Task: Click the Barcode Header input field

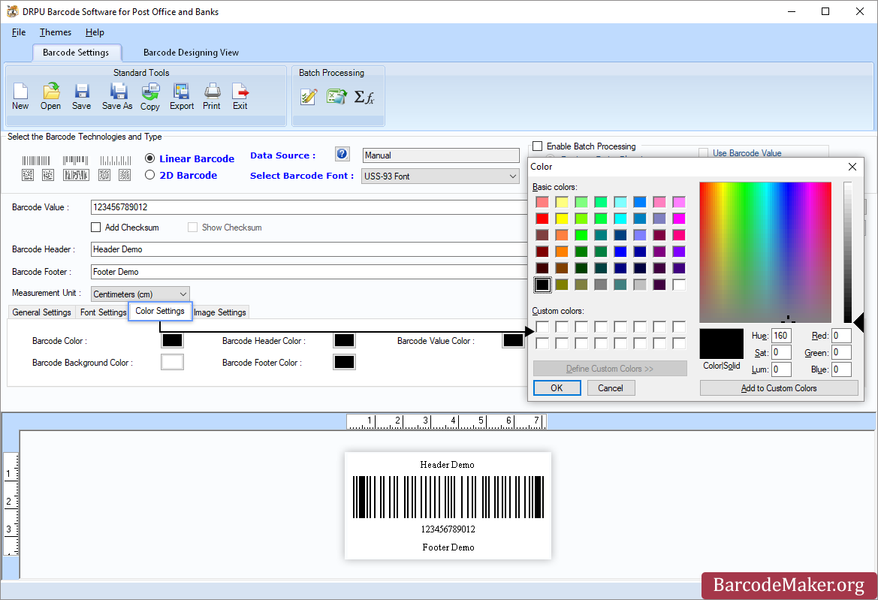Action: coord(308,249)
